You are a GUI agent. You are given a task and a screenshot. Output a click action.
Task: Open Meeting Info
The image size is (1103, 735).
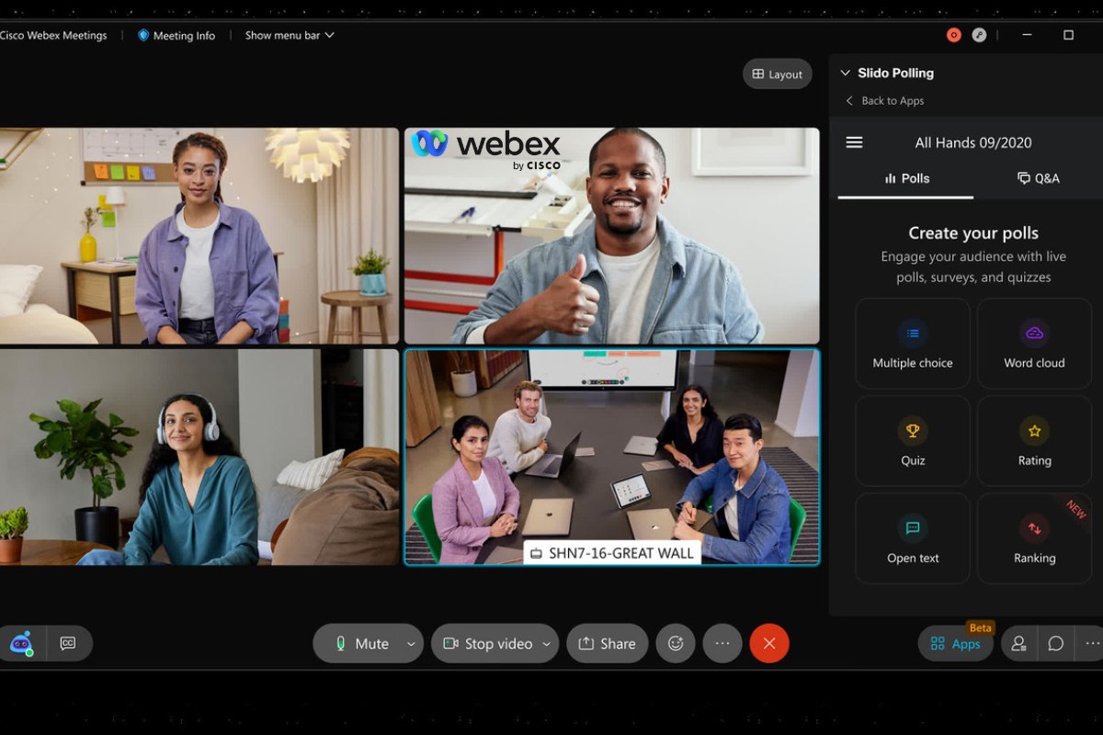tap(176, 36)
